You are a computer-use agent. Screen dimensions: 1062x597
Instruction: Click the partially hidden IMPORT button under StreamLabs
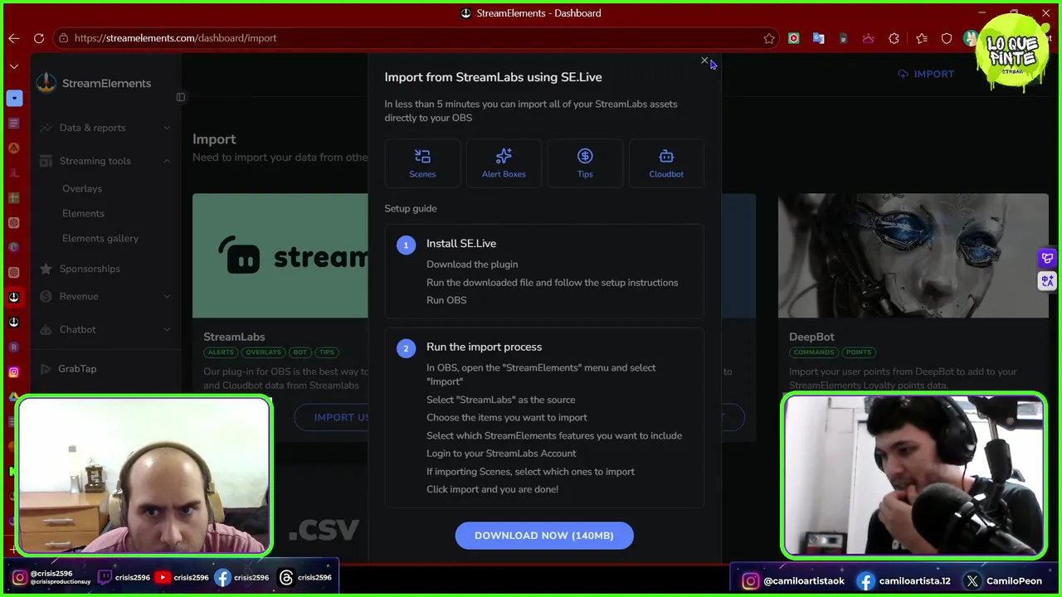click(x=332, y=417)
